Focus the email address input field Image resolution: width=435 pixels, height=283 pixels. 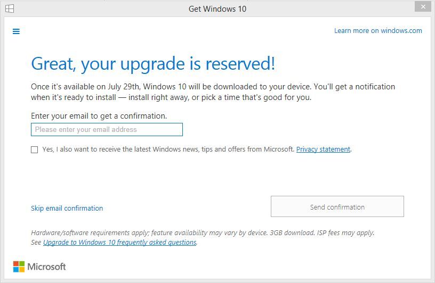(107, 129)
